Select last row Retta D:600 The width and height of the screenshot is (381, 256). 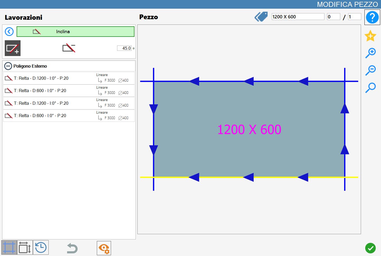pos(69,116)
